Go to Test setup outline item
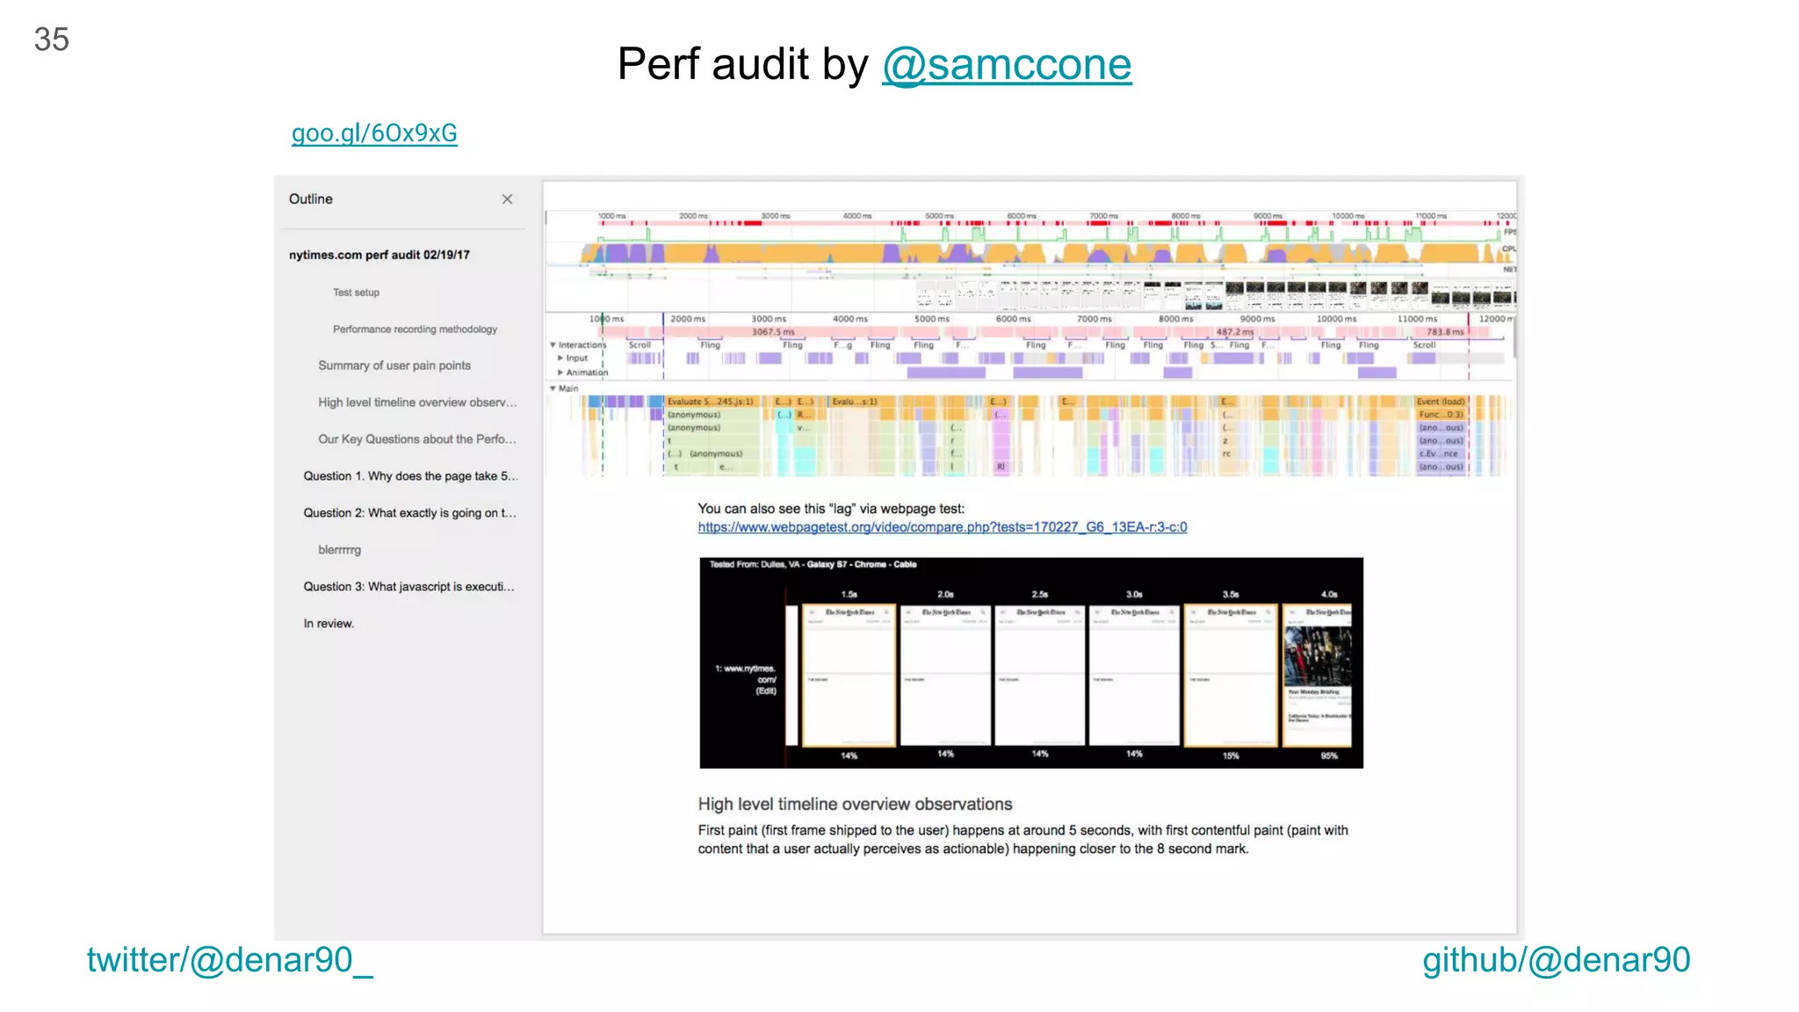 point(356,293)
